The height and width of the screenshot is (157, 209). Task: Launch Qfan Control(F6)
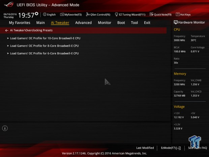point(100,15)
